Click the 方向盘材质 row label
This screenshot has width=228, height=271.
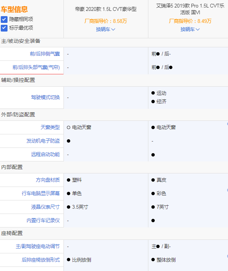(x=48, y=180)
